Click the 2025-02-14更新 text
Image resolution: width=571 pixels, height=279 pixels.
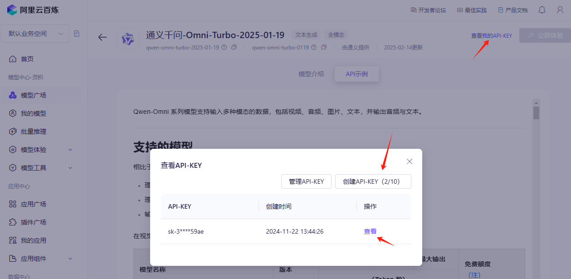(x=403, y=47)
